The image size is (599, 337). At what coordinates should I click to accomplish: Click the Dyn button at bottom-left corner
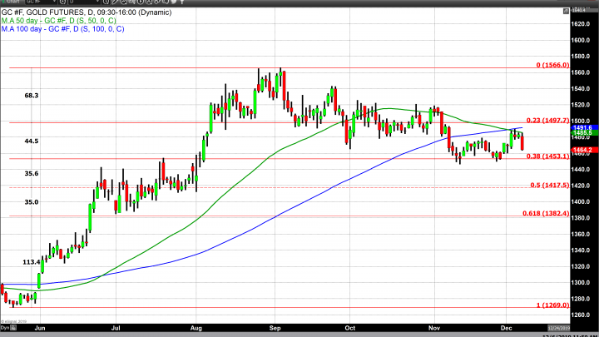click(6, 330)
